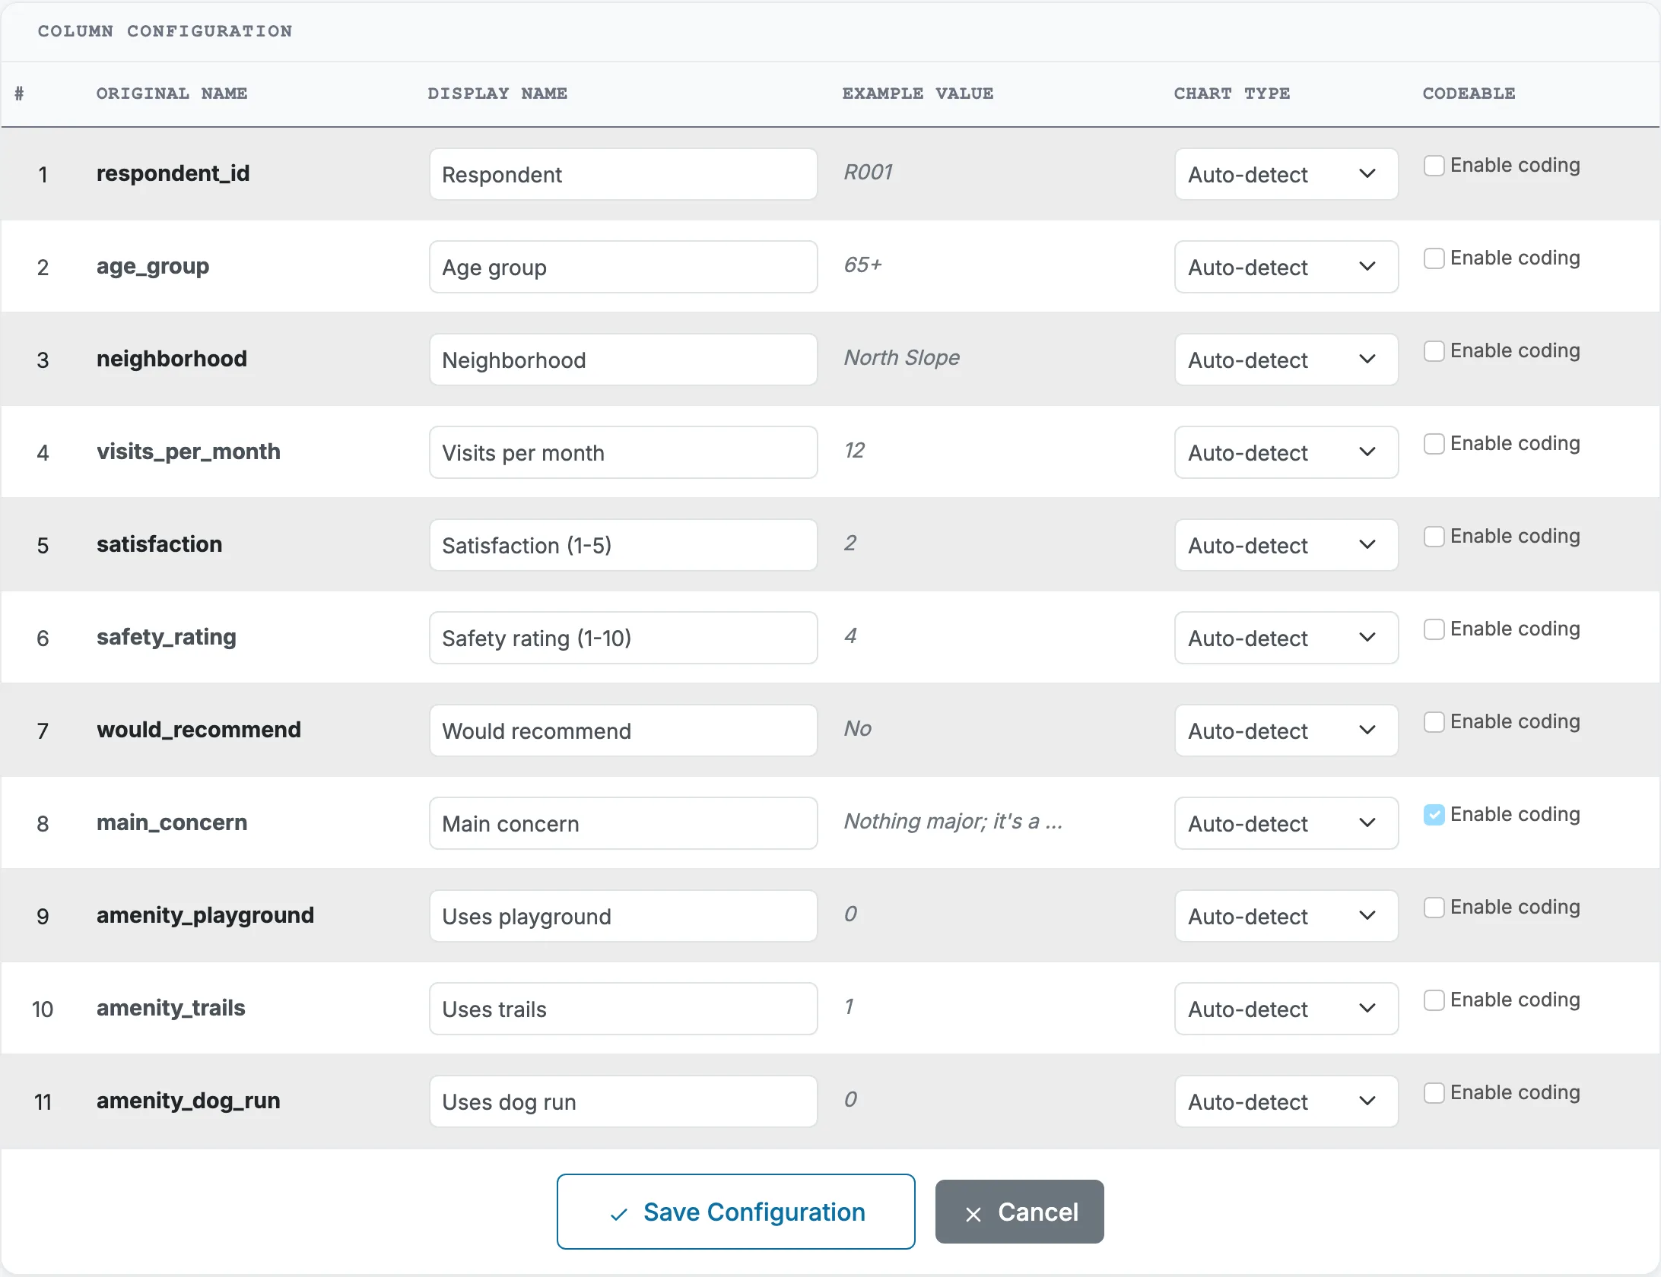Open chart type dropdown for amenity_dog_run
This screenshot has height=1277, width=1661.
1286,1101
